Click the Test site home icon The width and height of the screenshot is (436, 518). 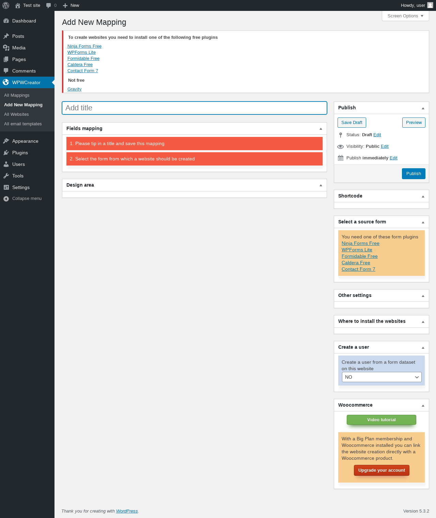[18, 5]
